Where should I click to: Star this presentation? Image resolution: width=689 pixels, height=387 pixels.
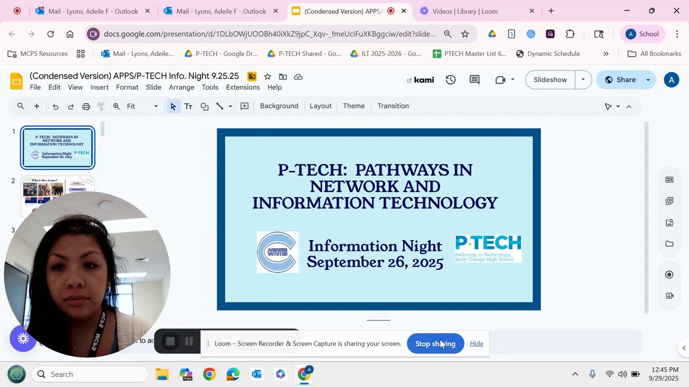[268, 76]
